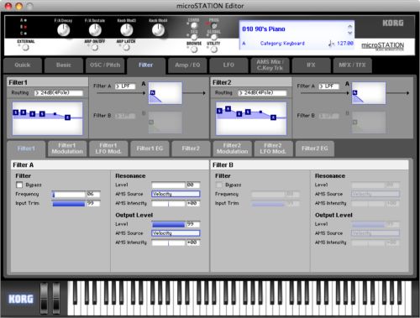Adjust the Filter A Input Trim slider
The width and height of the screenshot is (420, 318).
tap(69, 203)
